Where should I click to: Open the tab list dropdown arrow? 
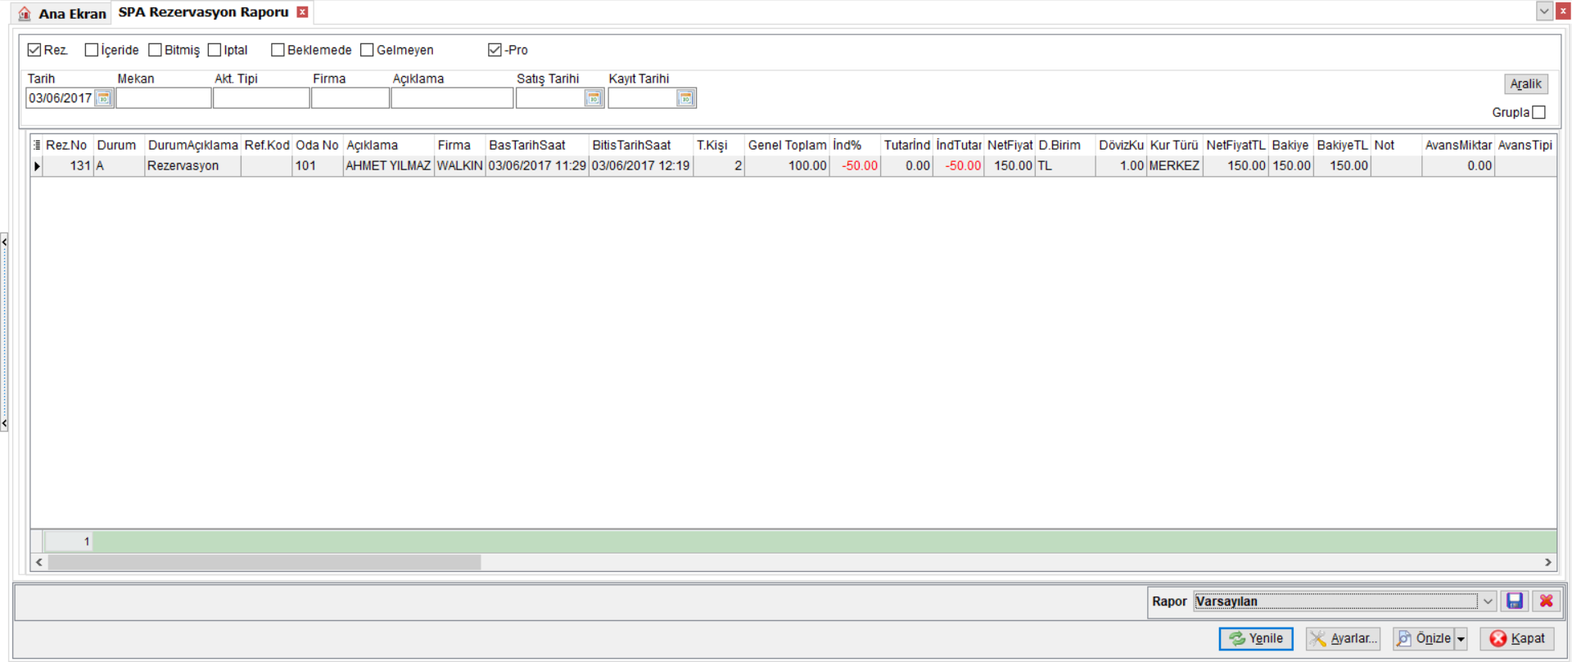click(1544, 11)
